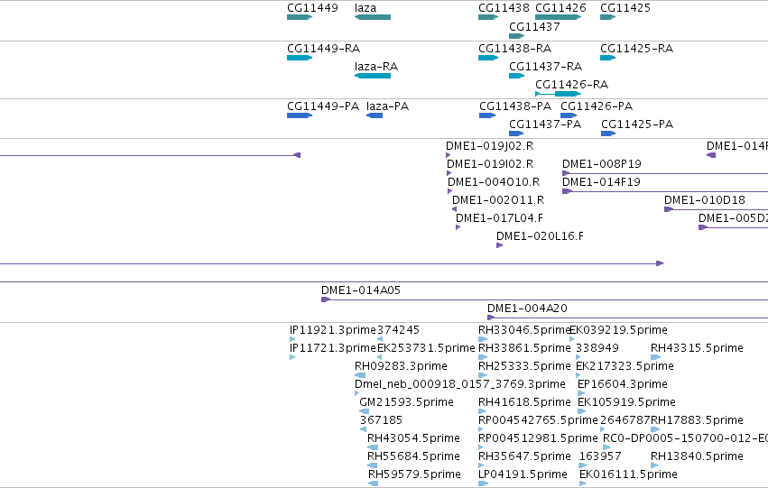Click the RH43054.5prime EST glyph
768x488 pixels.
tap(373, 447)
